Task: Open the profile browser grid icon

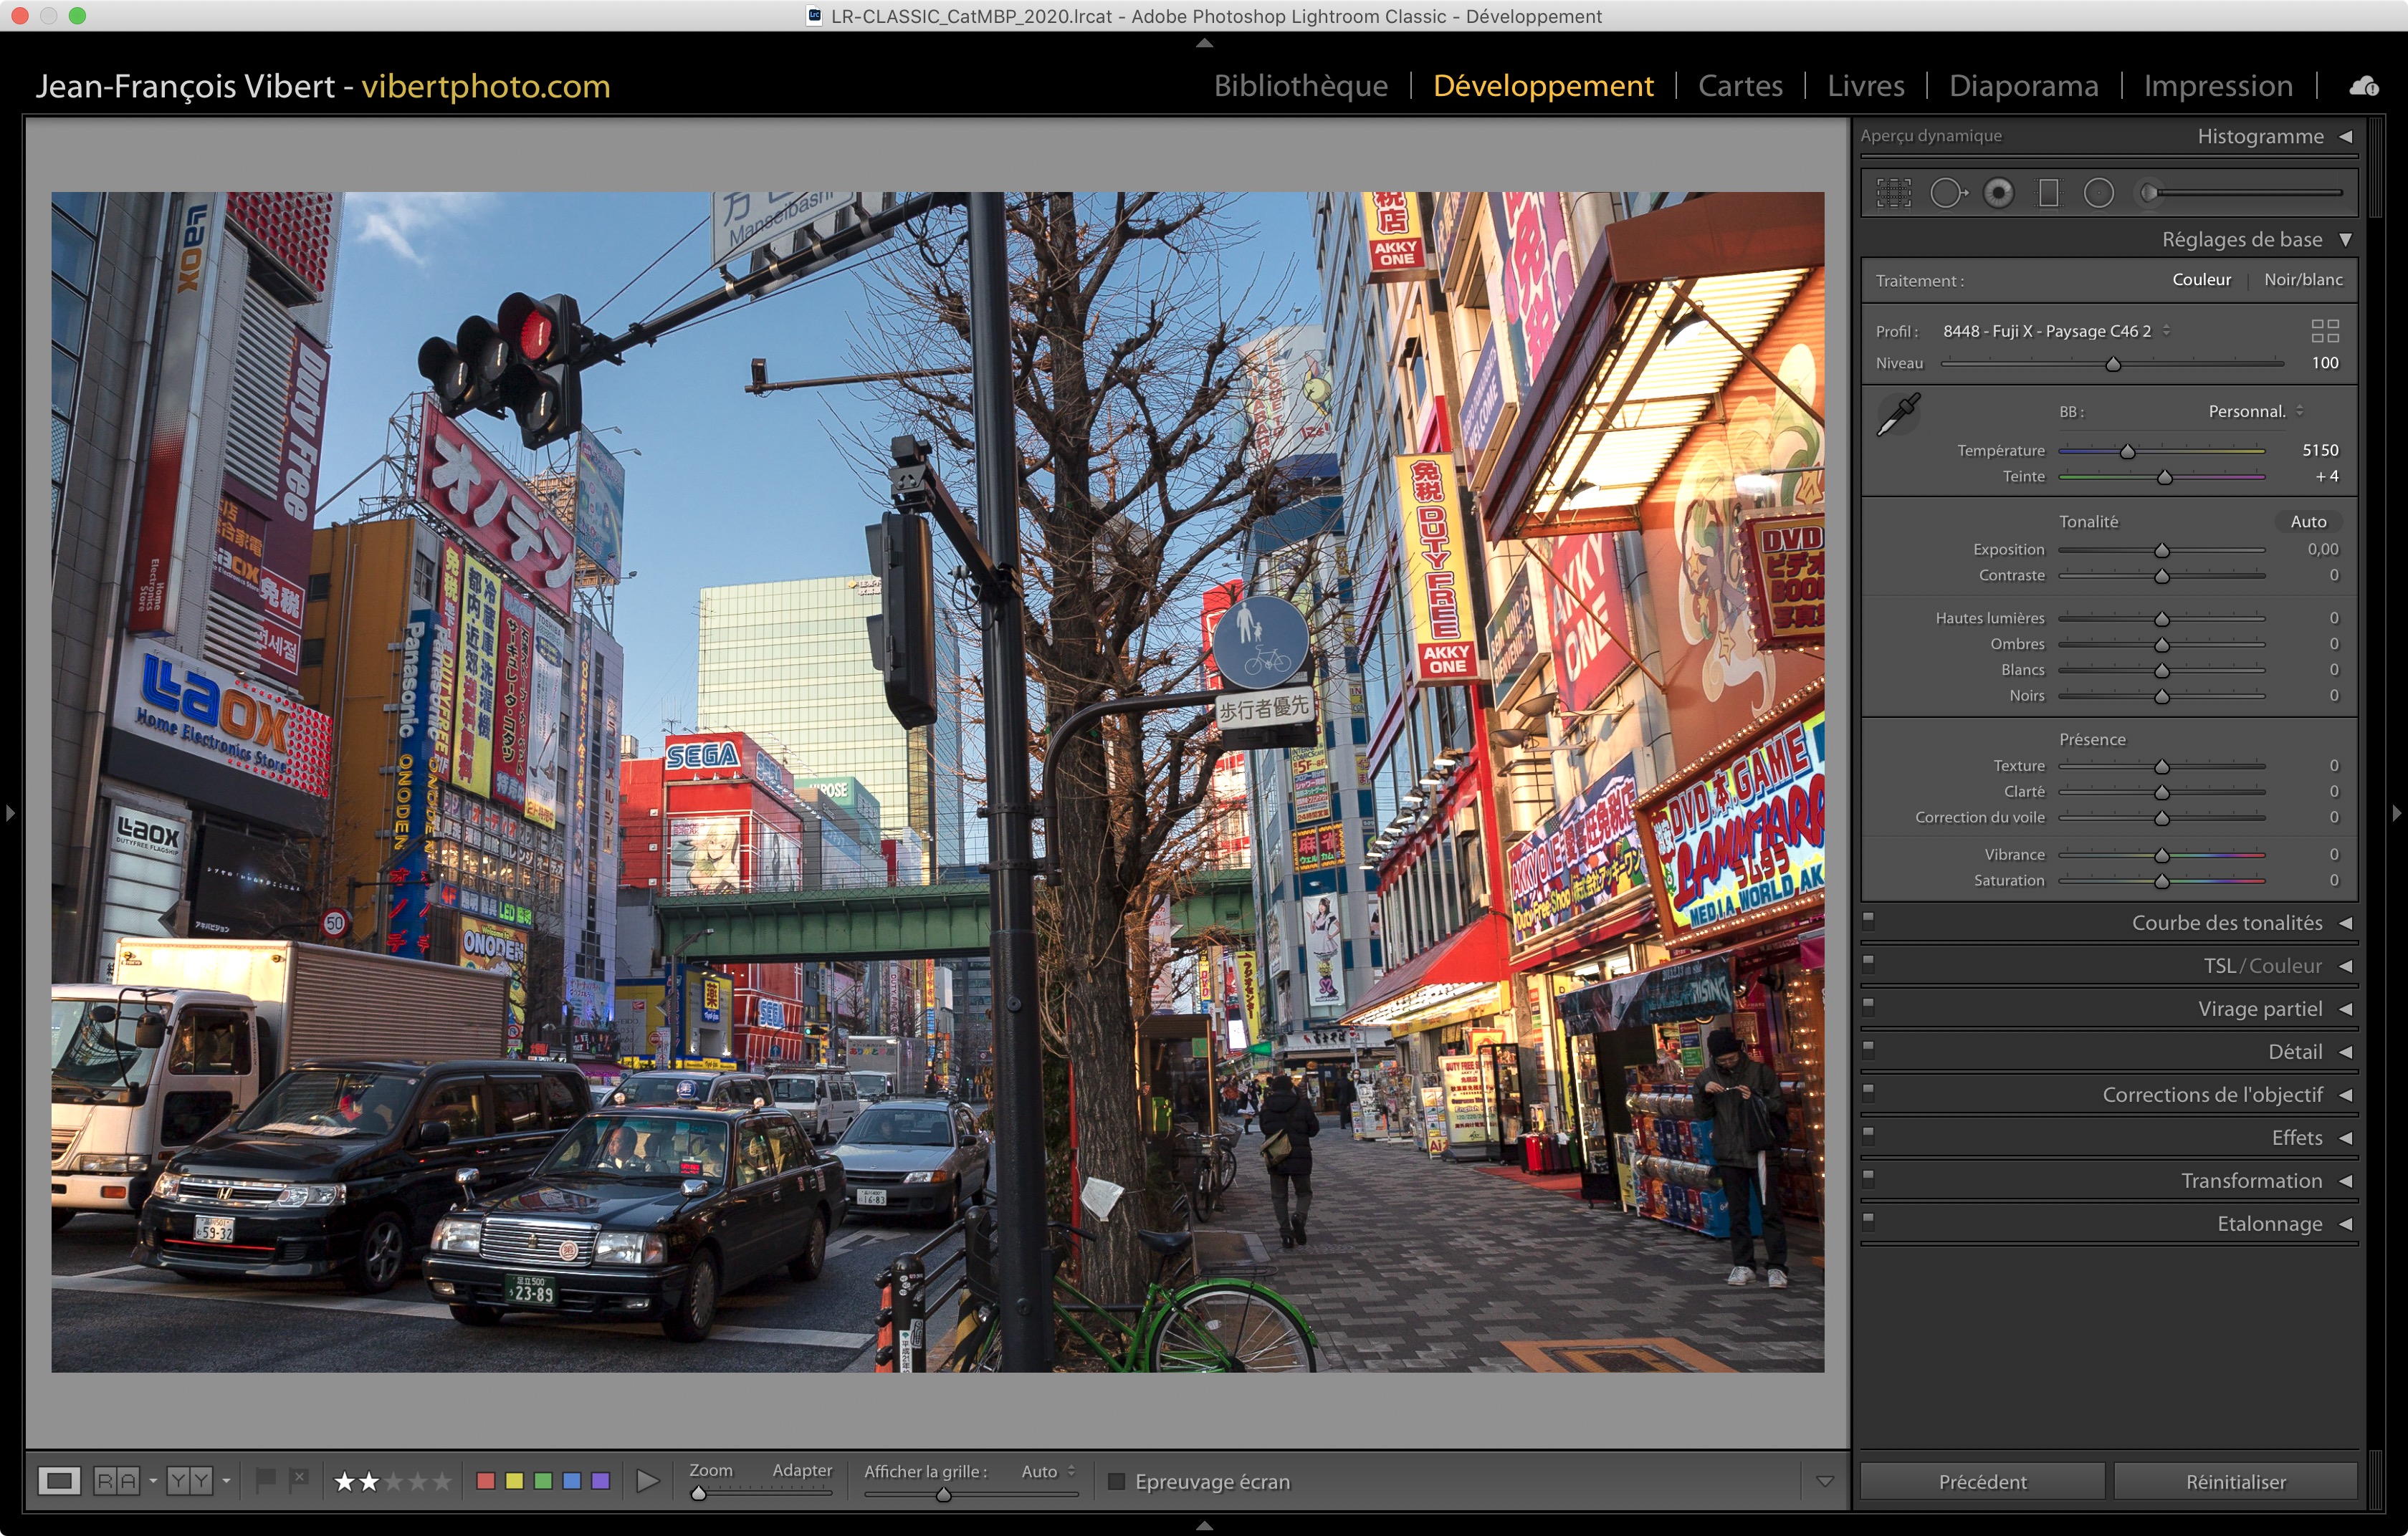Action: [2324, 331]
